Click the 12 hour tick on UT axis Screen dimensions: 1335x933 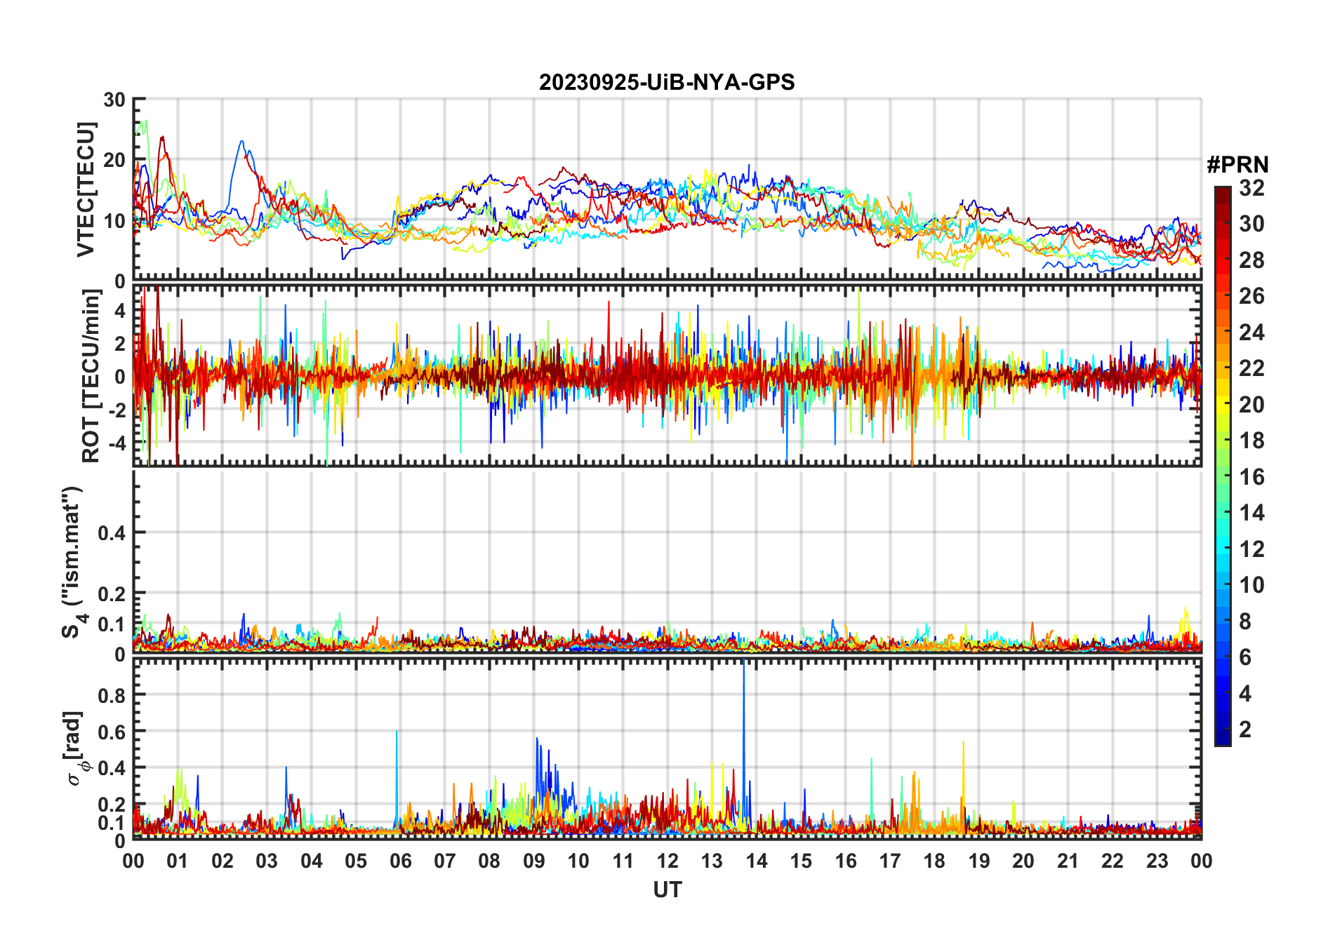pyautogui.click(x=667, y=861)
